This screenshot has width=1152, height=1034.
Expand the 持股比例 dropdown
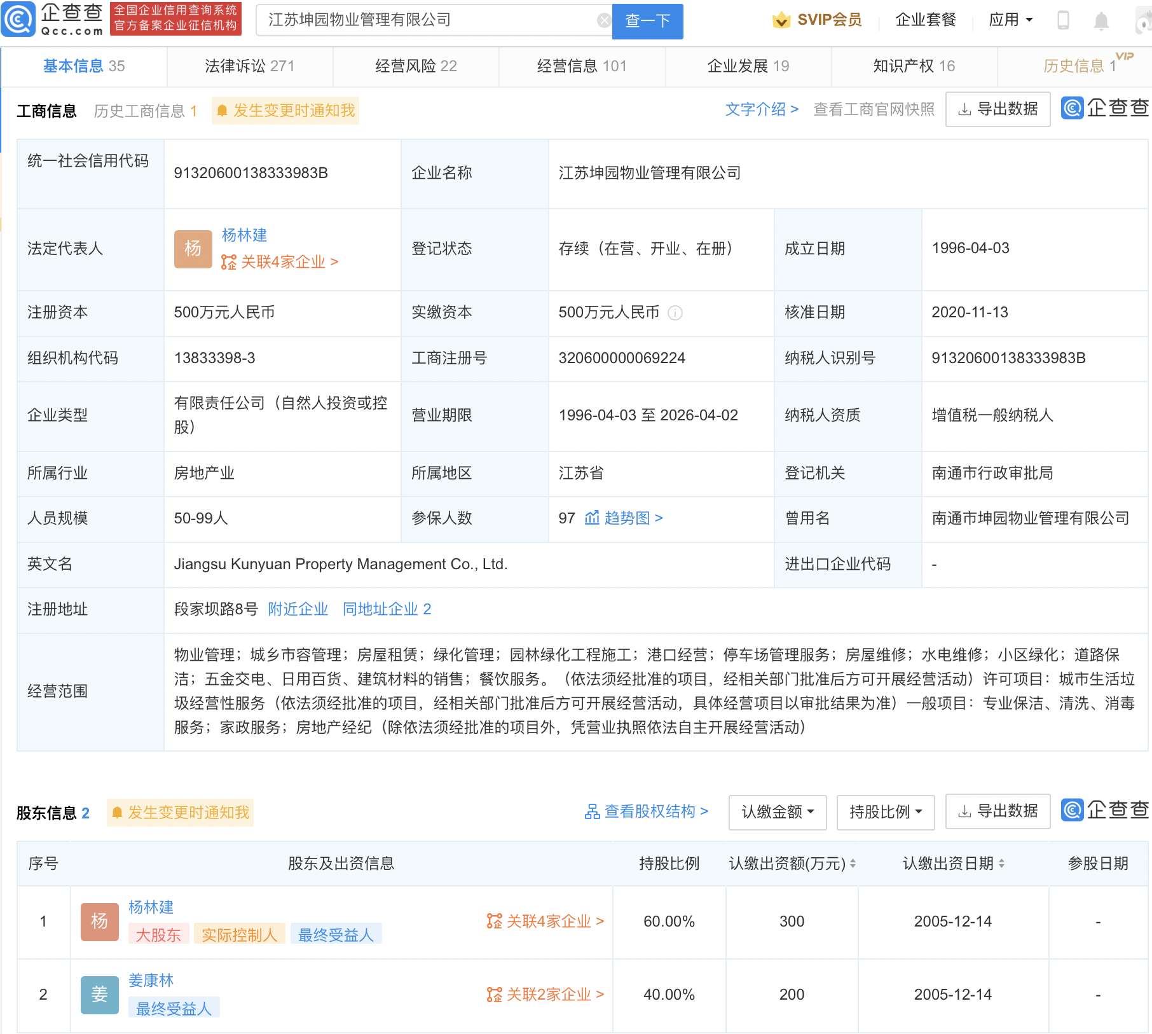point(886,812)
